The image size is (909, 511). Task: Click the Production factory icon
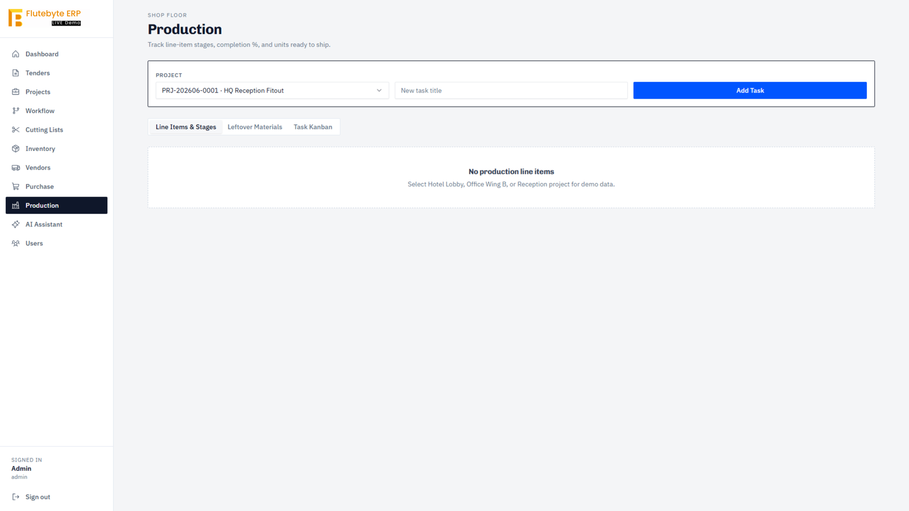tap(16, 206)
